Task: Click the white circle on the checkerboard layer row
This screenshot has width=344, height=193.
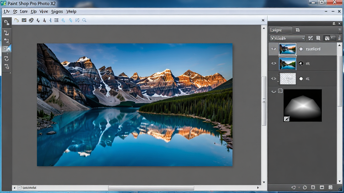Action: 301,78
